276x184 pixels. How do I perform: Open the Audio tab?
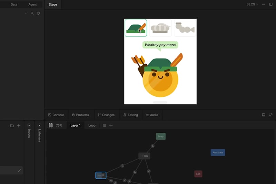point(152,115)
